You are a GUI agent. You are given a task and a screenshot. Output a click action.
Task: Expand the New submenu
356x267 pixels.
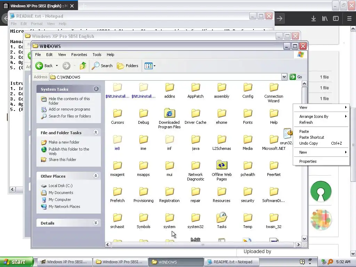coord(321,153)
